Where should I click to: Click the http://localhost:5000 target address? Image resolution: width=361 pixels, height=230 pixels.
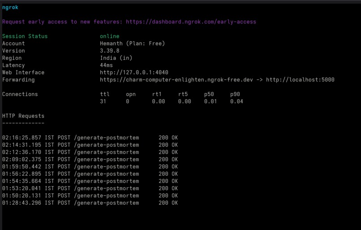pyautogui.click(x=300, y=80)
